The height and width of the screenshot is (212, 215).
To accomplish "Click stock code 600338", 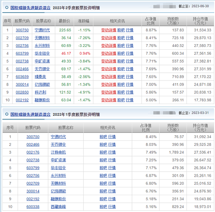I will pyautogui.click(x=33, y=207).
